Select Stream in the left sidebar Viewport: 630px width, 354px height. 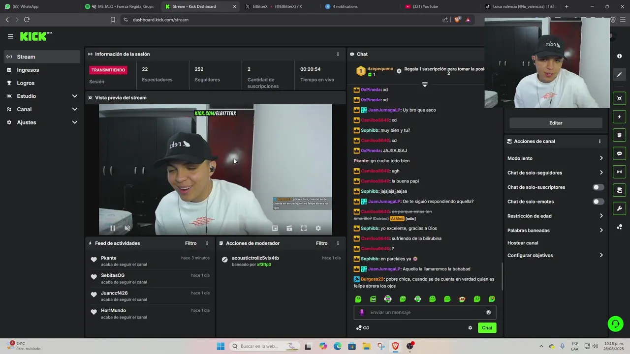pyautogui.click(x=42, y=57)
